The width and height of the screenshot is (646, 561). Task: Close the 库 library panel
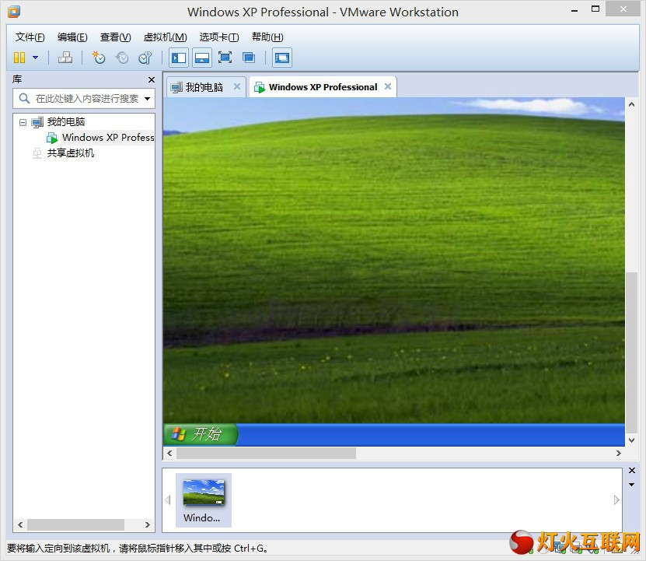(x=152, y=79)
